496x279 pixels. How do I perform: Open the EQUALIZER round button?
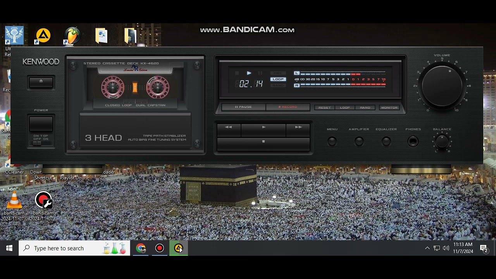tap(386, 142)
